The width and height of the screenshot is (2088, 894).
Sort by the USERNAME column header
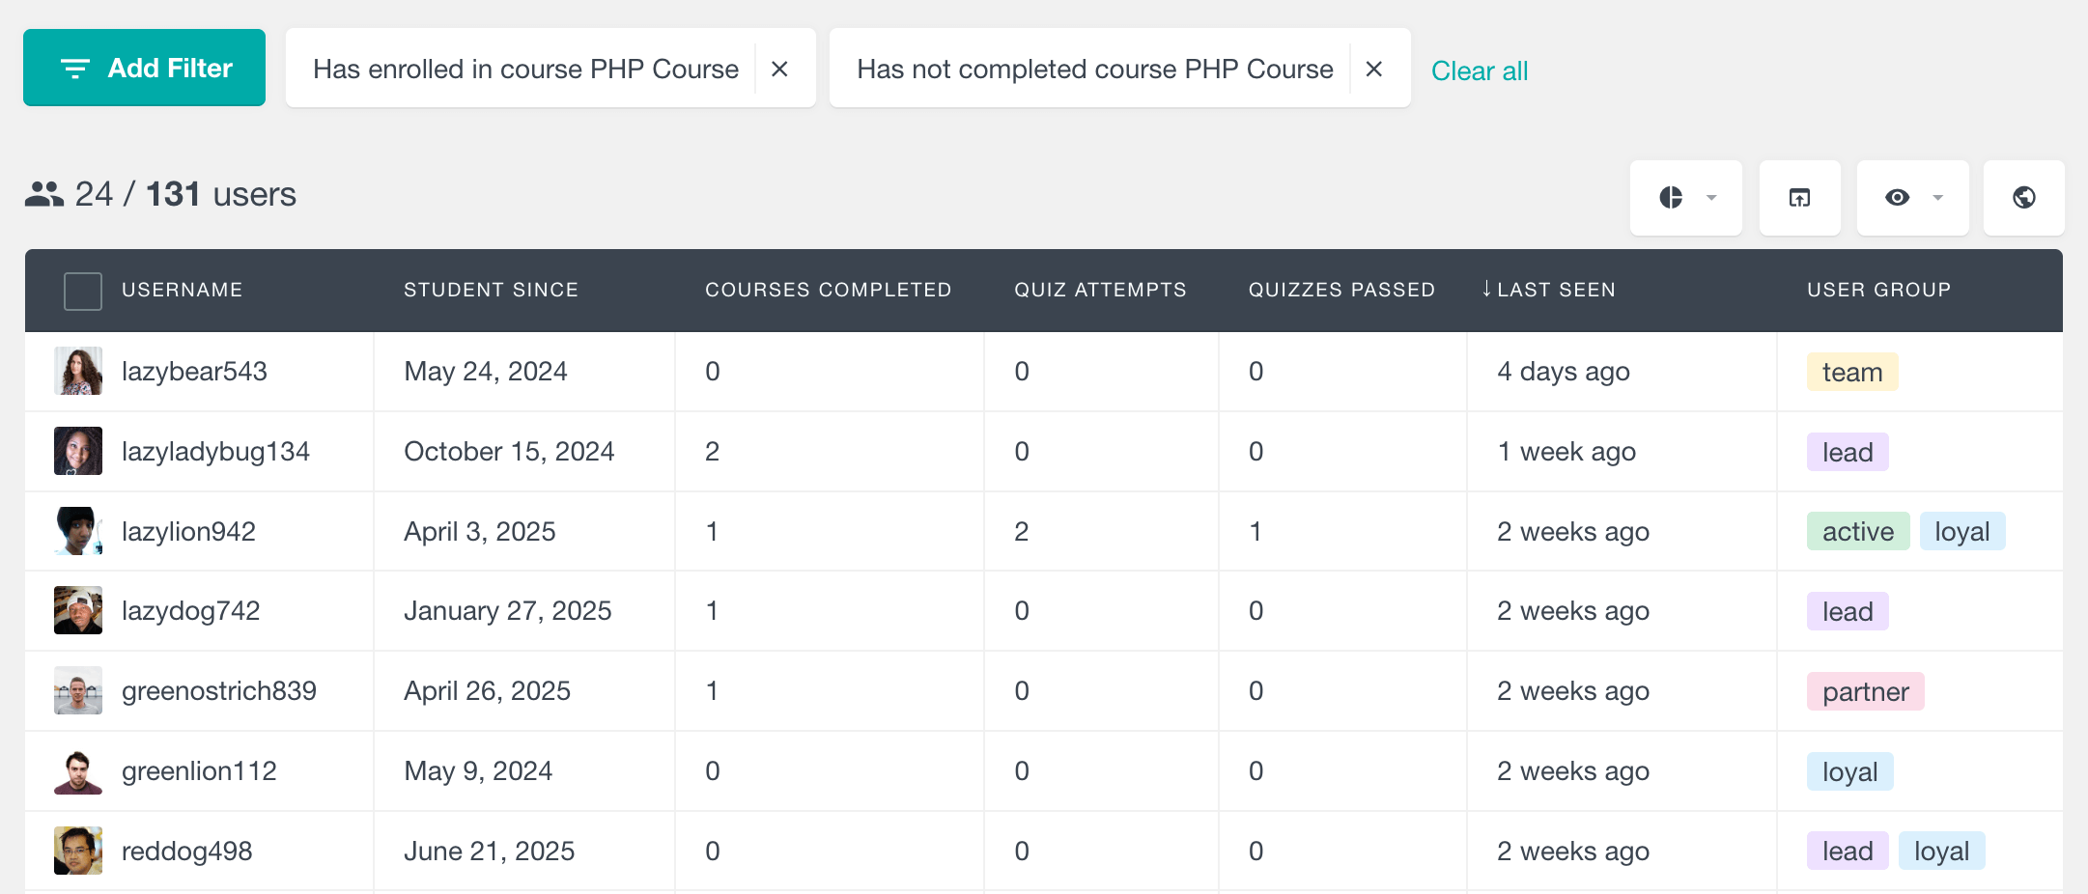click(x=183, y=290)
